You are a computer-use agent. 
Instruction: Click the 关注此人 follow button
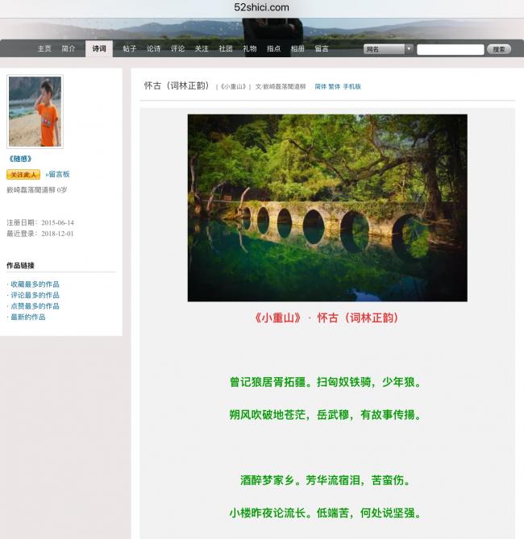(x=23, y=175)
